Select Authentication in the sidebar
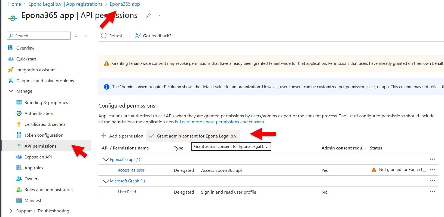 click(x=39, y=113)
